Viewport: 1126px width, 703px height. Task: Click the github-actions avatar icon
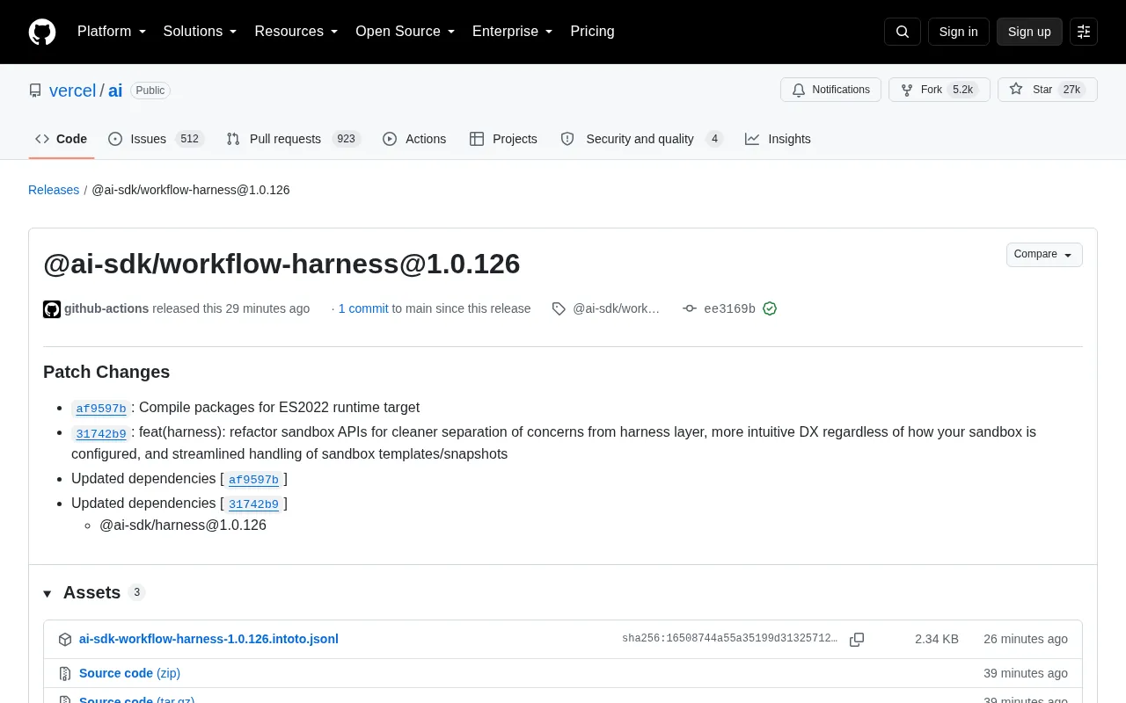click(x=52, y=308)
